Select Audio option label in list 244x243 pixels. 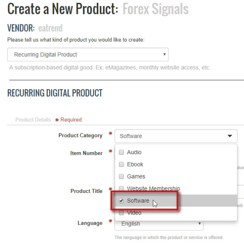134,152
